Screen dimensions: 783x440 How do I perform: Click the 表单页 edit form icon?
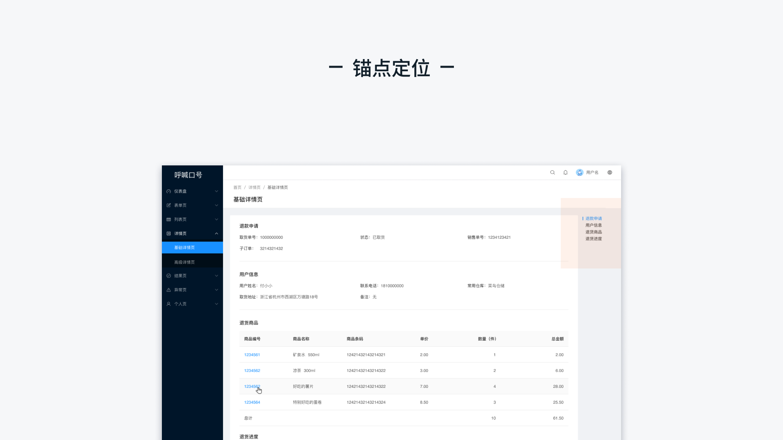click(168, 205)
